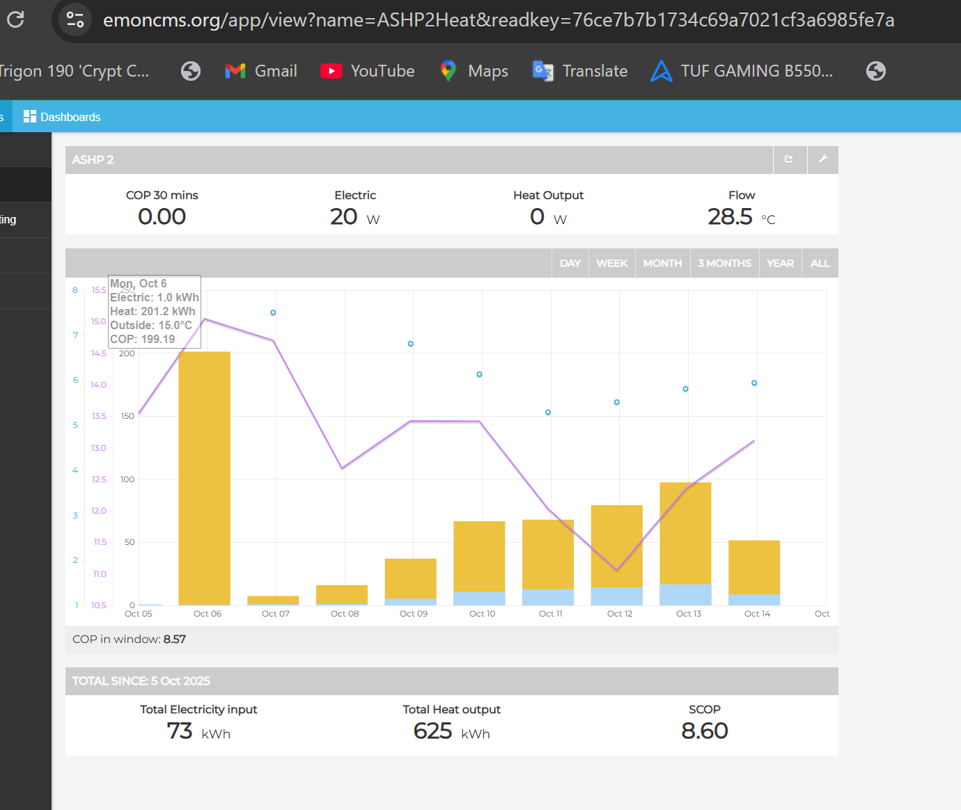Open the Dashboards menu

click(62, 117)
